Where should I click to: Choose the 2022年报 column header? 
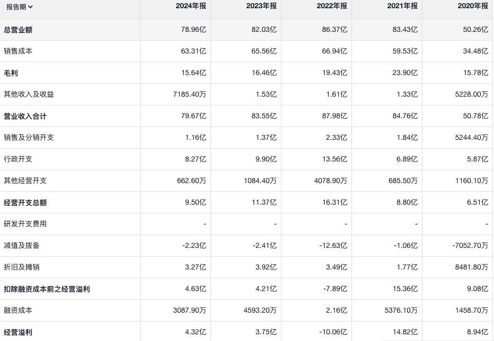pos(331,6)
